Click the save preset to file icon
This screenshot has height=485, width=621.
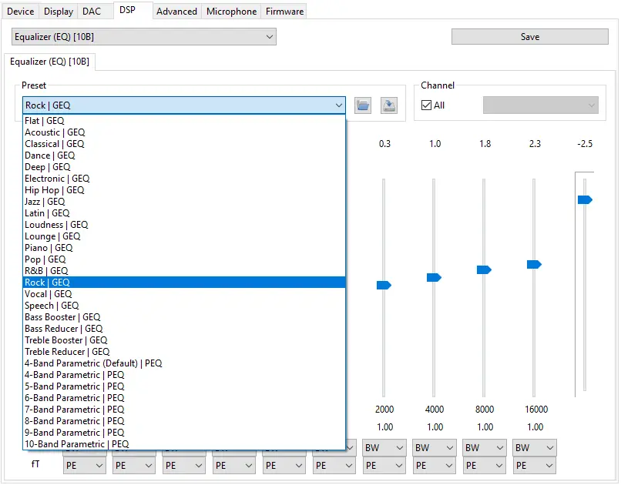tap(388, 105)
